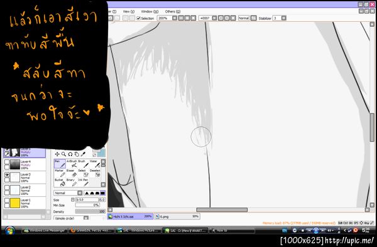Toggle visibility of Layer1
This screenshot has width=377, height=247.
7,200
